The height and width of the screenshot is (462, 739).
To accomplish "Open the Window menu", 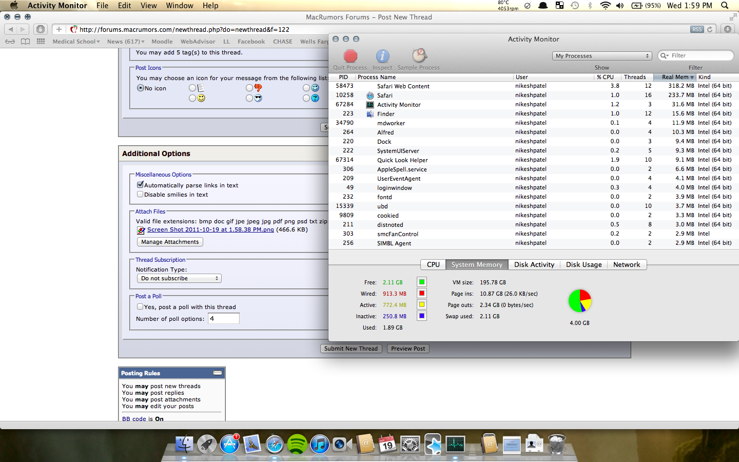I will 180,6.
